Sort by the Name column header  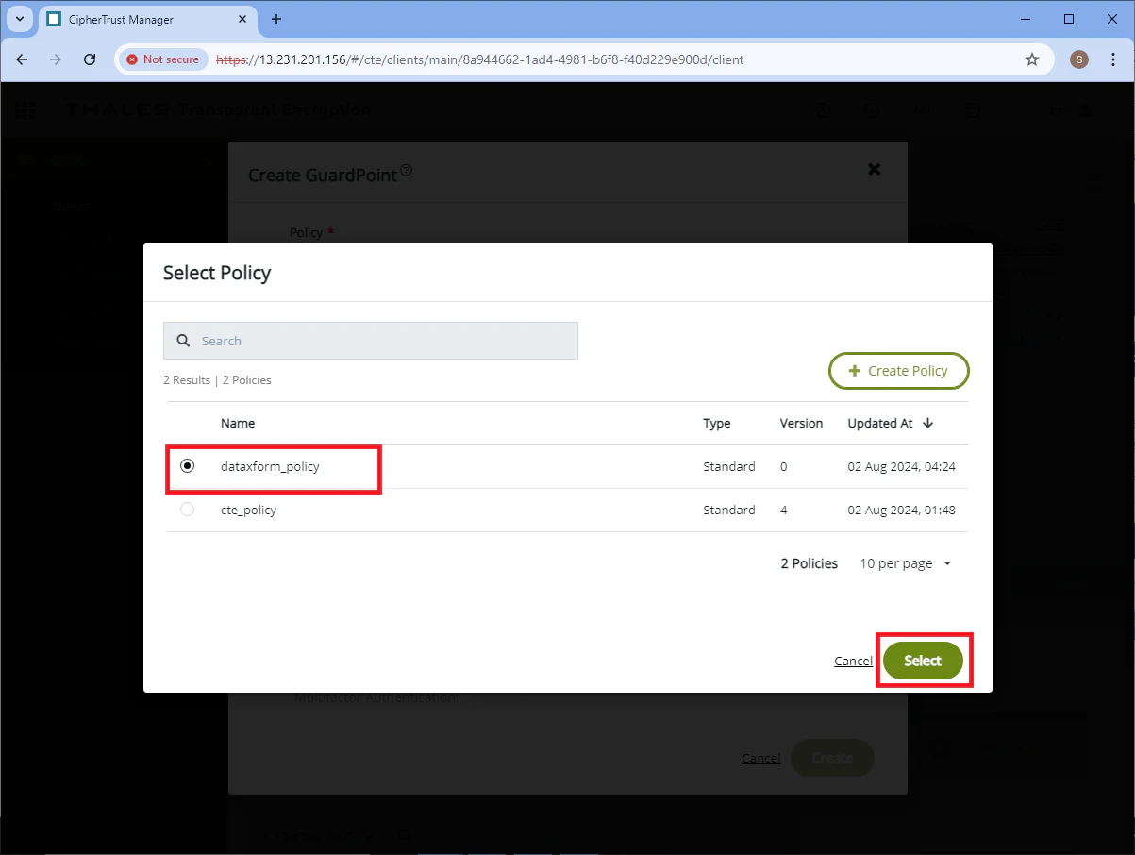pos(238,423)
